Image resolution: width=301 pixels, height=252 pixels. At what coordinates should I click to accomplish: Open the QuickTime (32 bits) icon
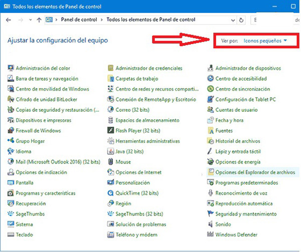point(110,193)
